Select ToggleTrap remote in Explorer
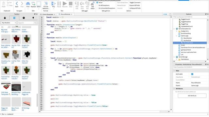The height and width of the screenshot is (117, 209). pos(185,24)
